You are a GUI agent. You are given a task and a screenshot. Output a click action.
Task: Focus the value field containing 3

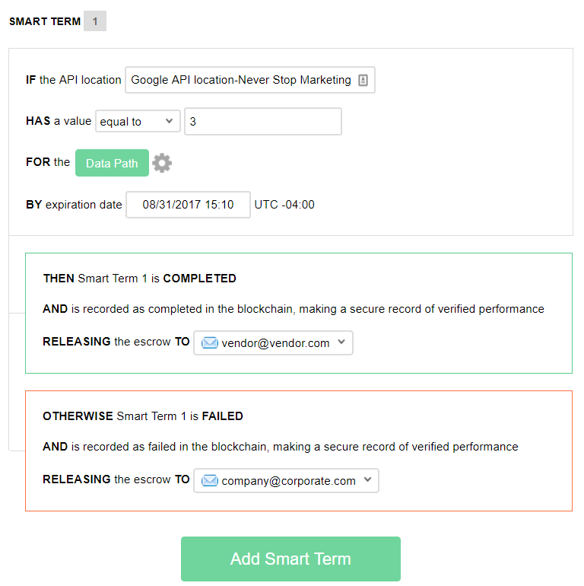coord(262,121)
